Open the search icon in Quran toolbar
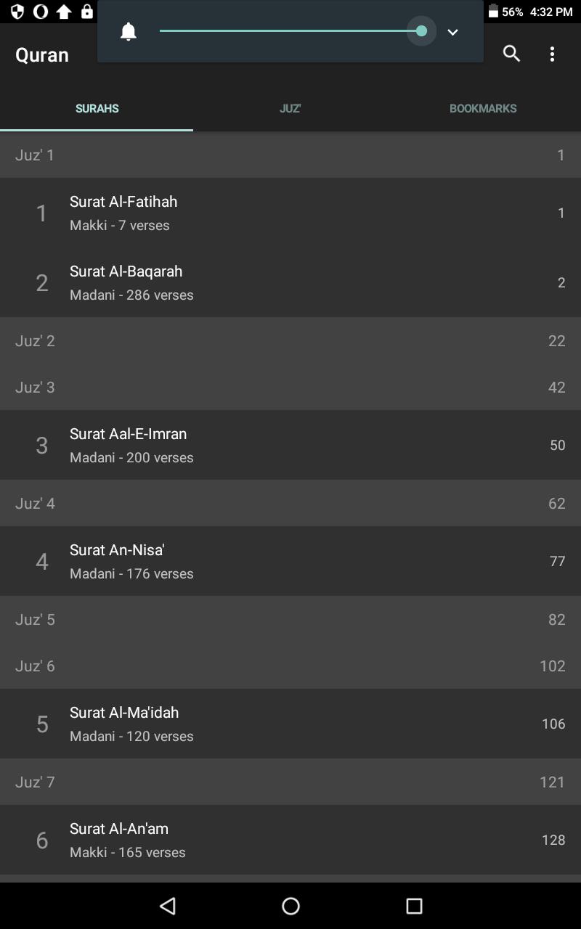This screenshot has width=581, height=929. 511,54
